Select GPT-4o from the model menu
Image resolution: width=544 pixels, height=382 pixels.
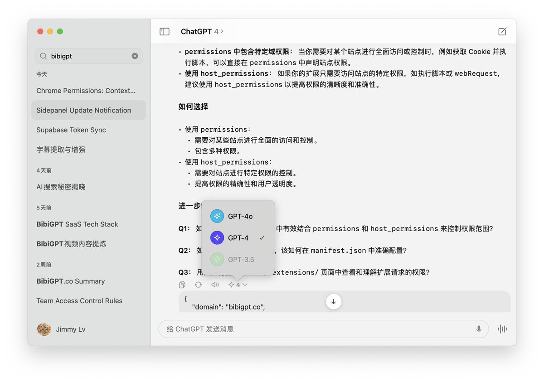(238, 216)
